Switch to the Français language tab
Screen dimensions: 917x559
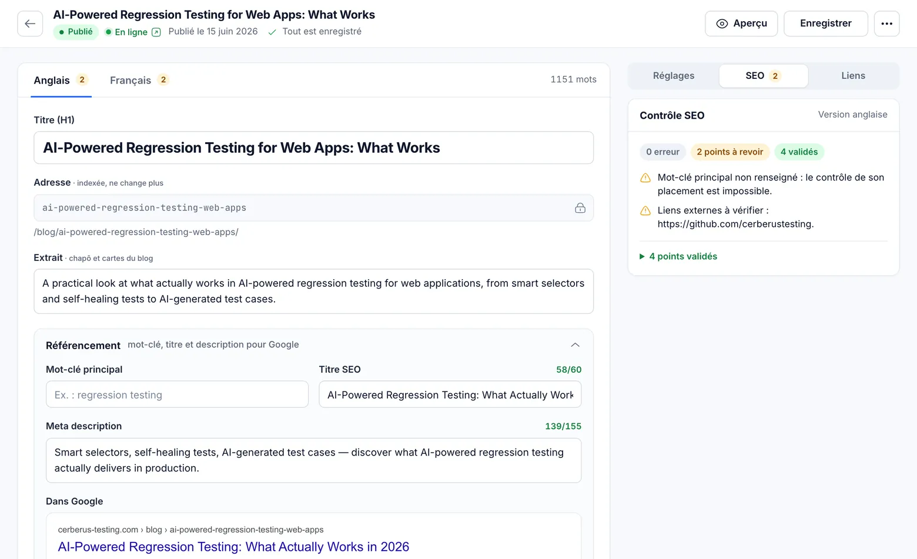coord(139,80)
